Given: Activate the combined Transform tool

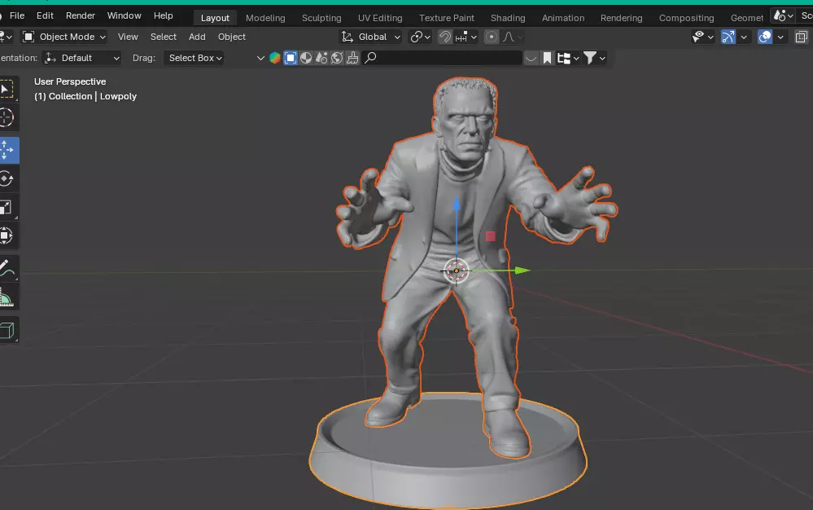Looking at the screenshot, I should (x=7, y=236).
